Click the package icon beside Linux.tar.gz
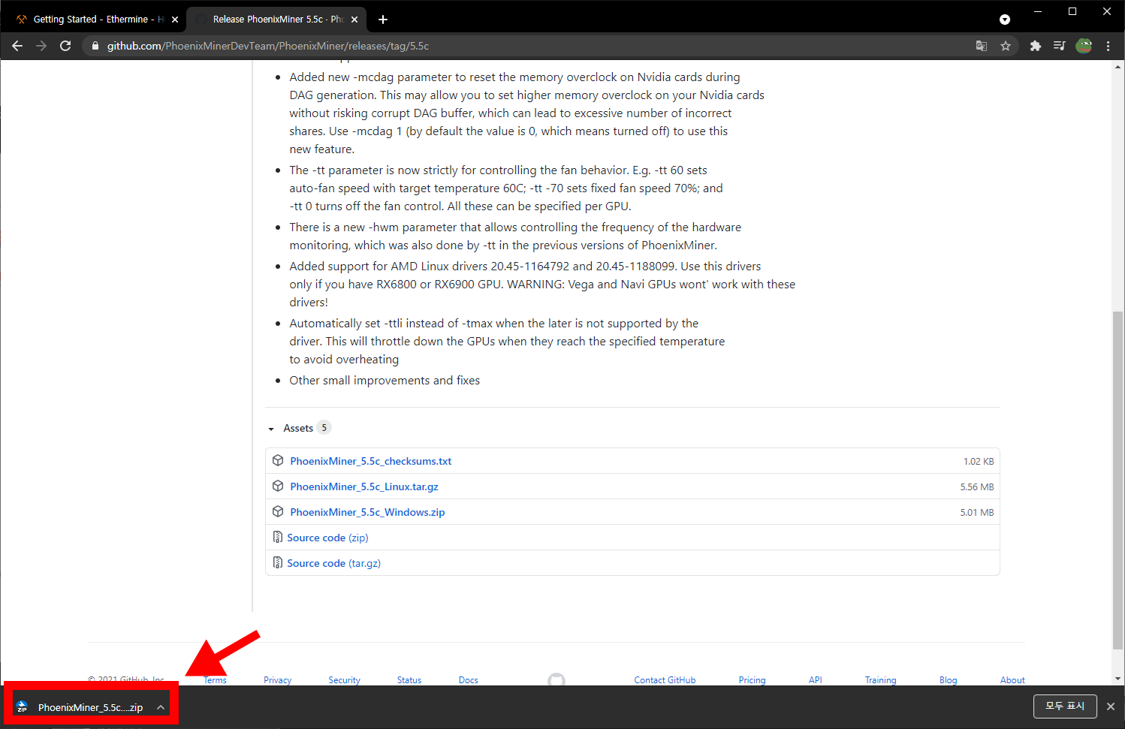This screenshot has height=729, width=1125. pyautogui.click(x=278, y=486)
